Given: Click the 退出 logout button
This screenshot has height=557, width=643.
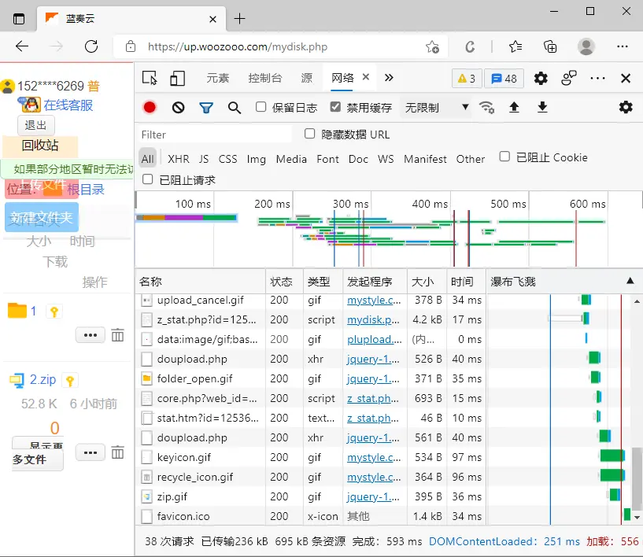Looking at the screenshot, I should tap(35, 125).
